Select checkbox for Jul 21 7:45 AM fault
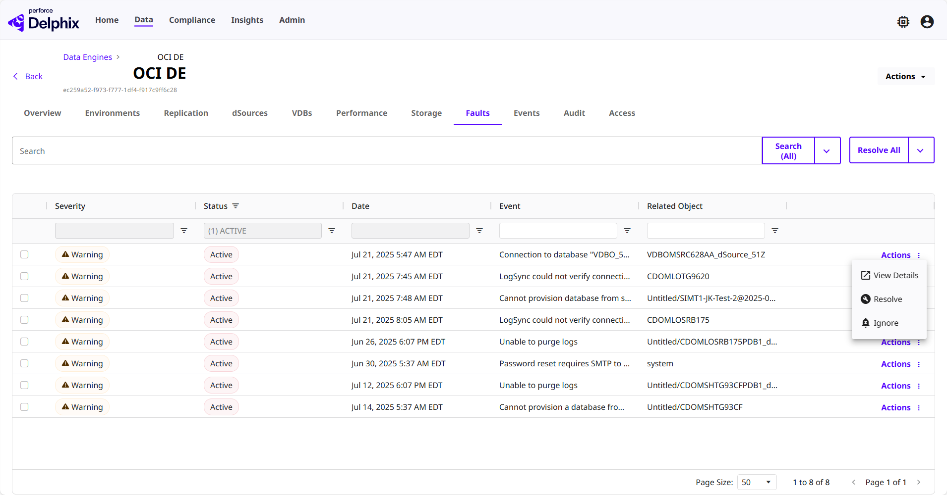Image resolution: width=947 pixels, height=495 pixels. coord(24,276)
